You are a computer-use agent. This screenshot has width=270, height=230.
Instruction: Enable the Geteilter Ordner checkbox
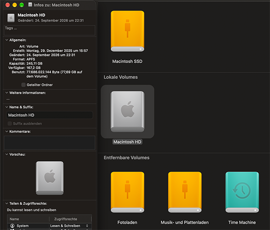[x=23, y=85]
